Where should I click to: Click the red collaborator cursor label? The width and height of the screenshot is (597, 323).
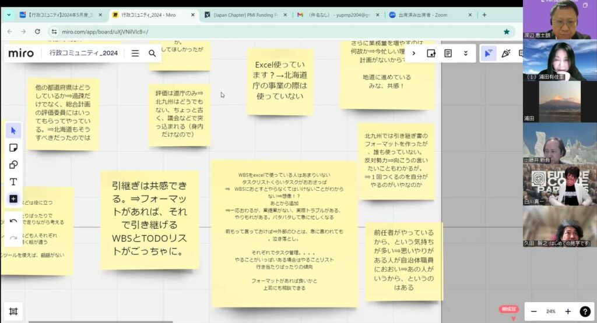point(508,309)
